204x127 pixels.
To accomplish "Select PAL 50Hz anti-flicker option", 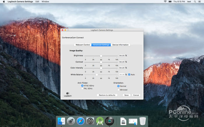I will pyautogui.click(x=82, y=88).
